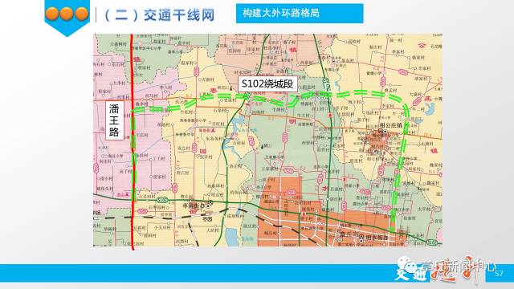Select the blue banner 构建大外环路格局
The width and height of the screenshot is (514, 289).
click(x=300, y=14)
